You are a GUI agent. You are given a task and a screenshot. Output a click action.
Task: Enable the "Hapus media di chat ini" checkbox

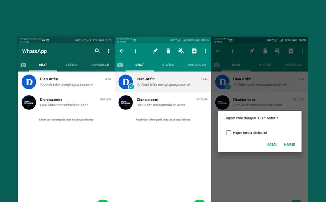[229, 132]
